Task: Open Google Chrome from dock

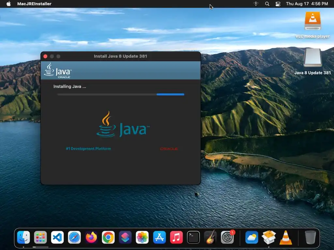Action: (x=108, y=237)
